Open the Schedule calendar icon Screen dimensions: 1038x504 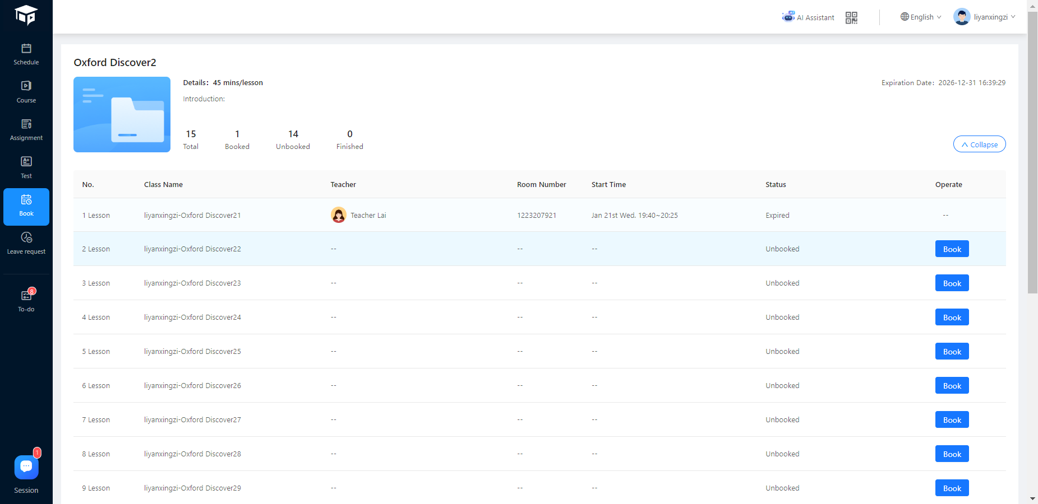[x=26, y=49]
